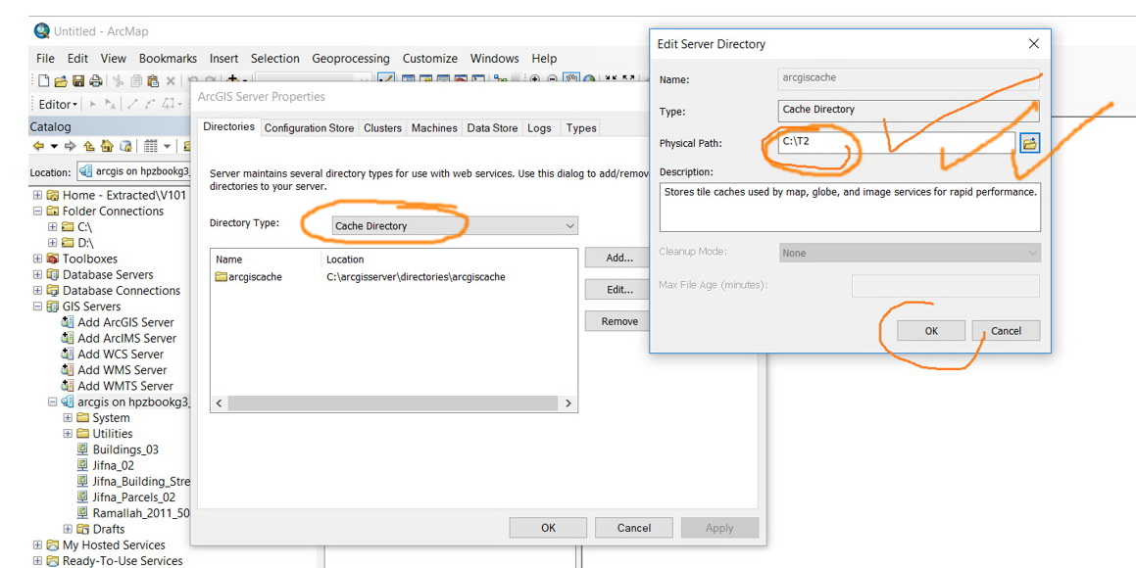1136x568 pixels.
Task: Select Add ArcGIS Server in Catalog tree
Action: tap(126, 323)
